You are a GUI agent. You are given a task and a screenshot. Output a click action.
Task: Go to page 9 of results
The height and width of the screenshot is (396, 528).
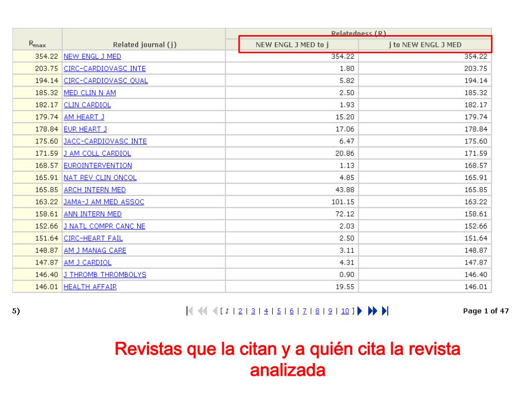[x=330, y=311]
